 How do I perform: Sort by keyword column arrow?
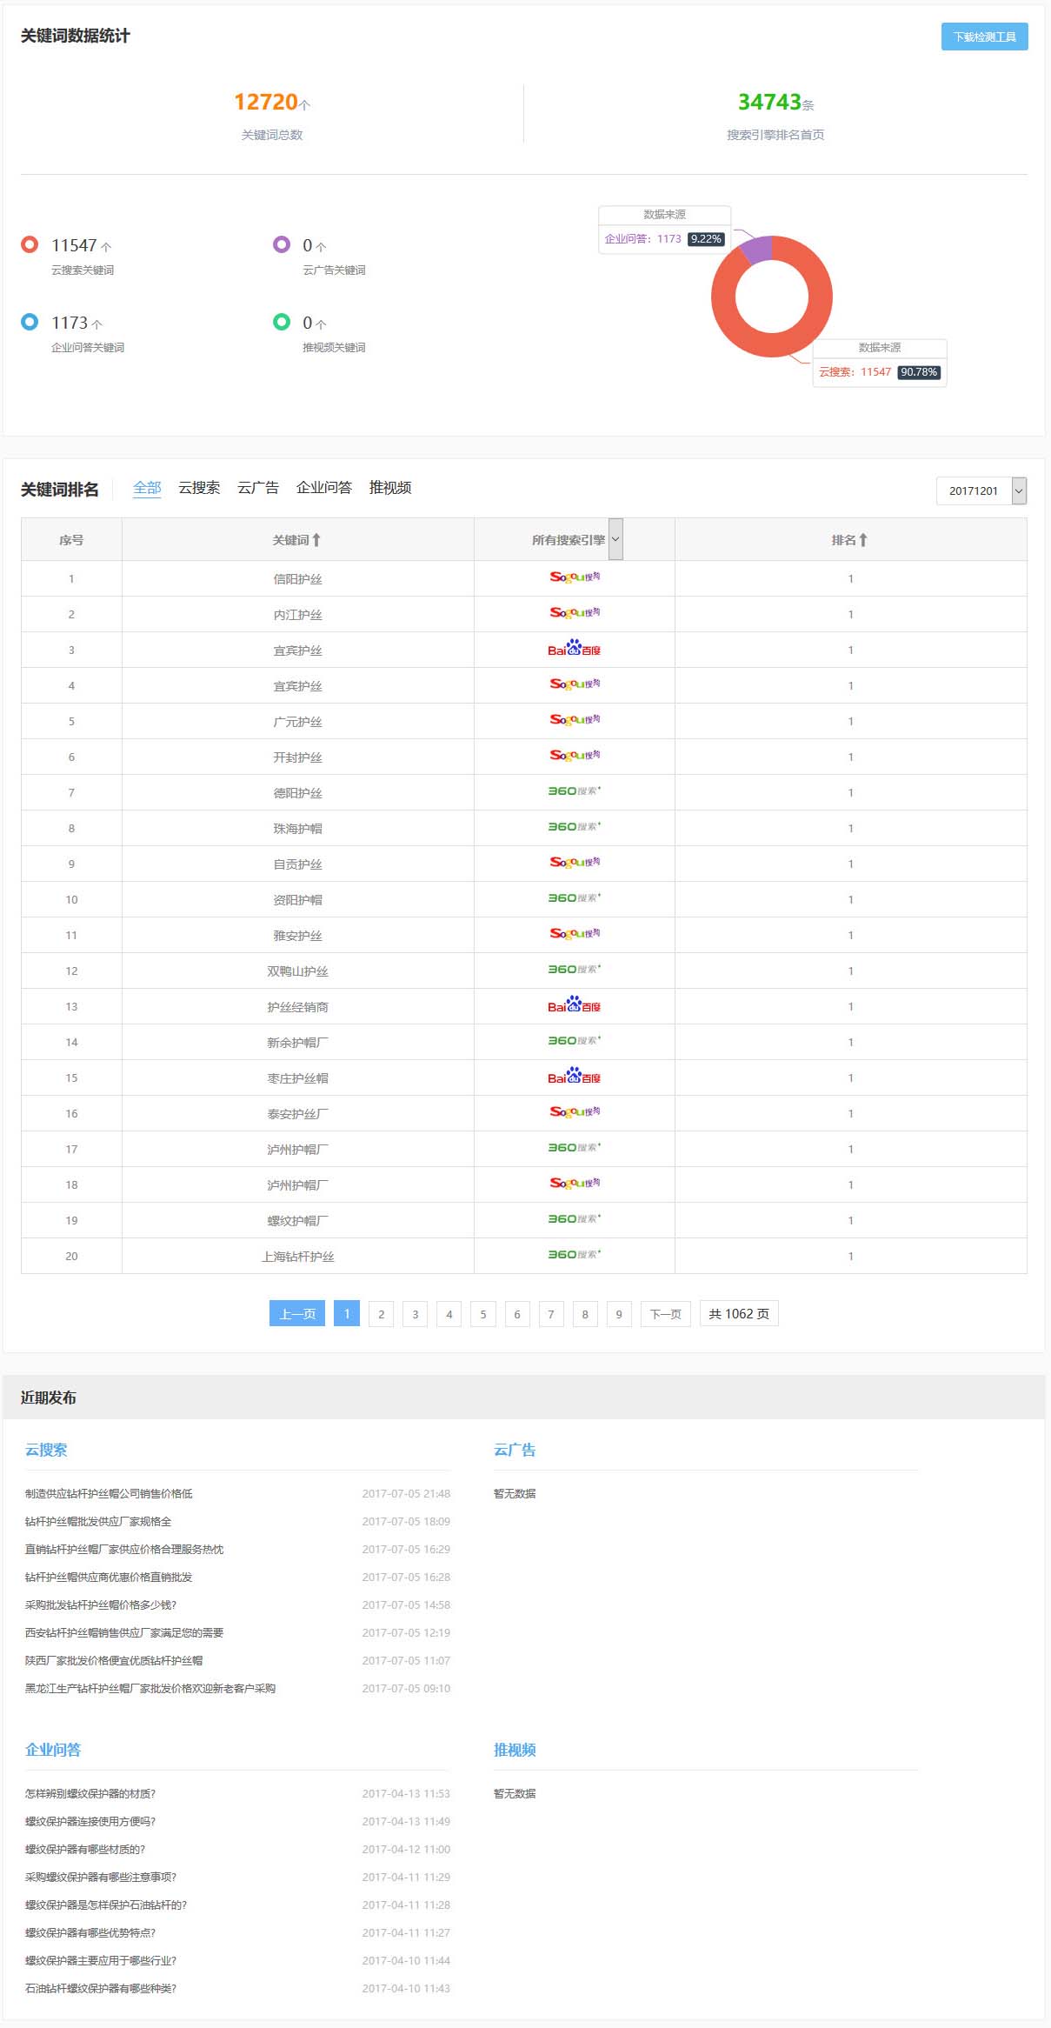tap(316, 540)
